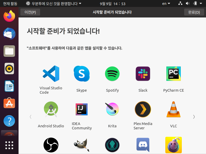Viewport: 206px width, 154px height.
Task: Open the IDEA Community app icon
Action: [x=82, y=109]
